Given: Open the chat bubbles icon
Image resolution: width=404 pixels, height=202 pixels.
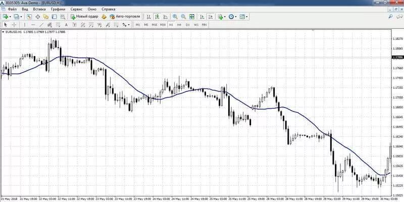Looking at the screenshot, I should click(399, 17).
